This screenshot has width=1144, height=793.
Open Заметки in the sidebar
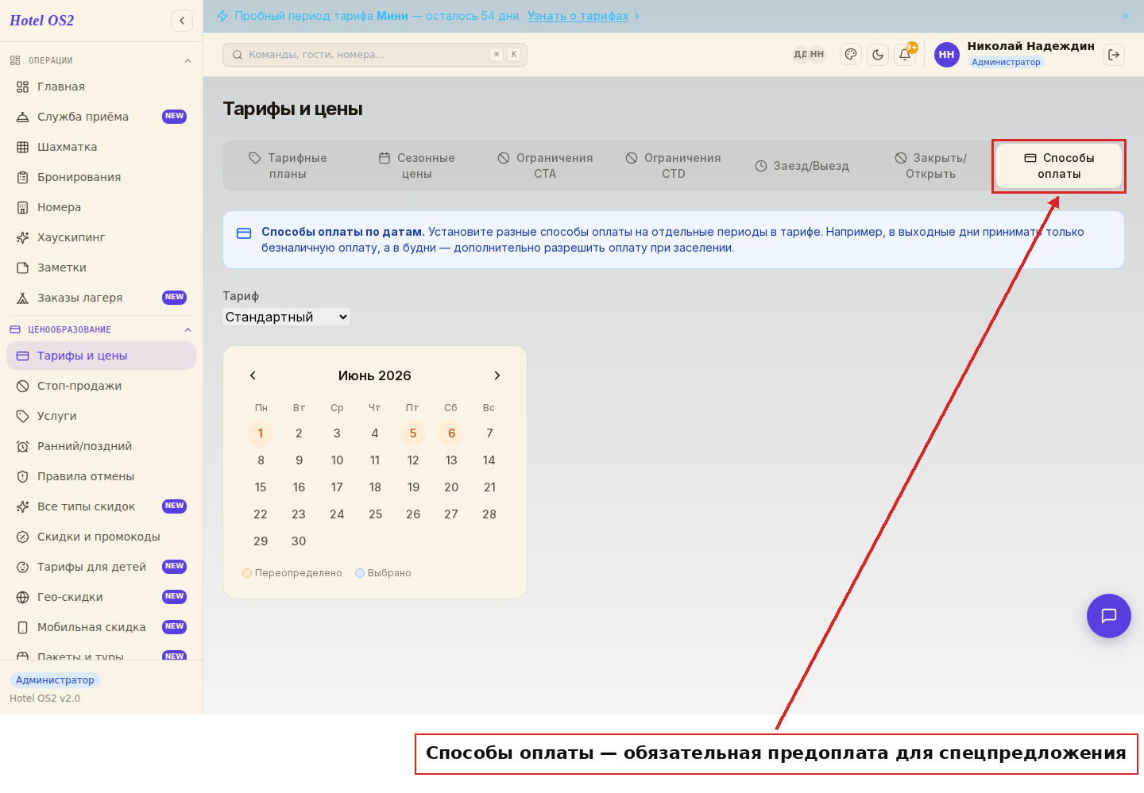click(101, 268)
